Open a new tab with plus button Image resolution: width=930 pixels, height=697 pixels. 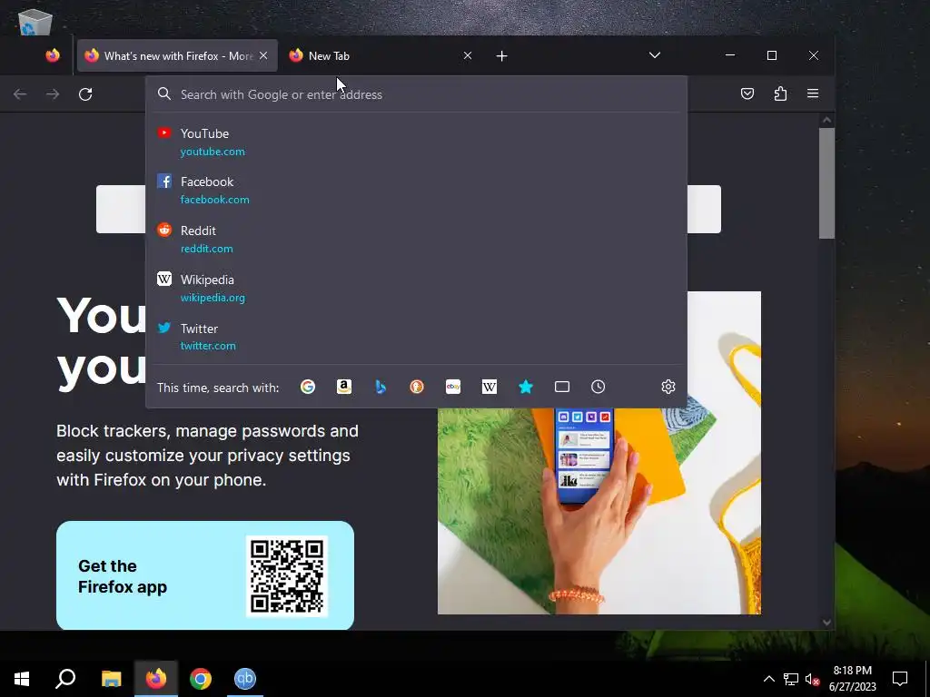(x=501, y=55)
